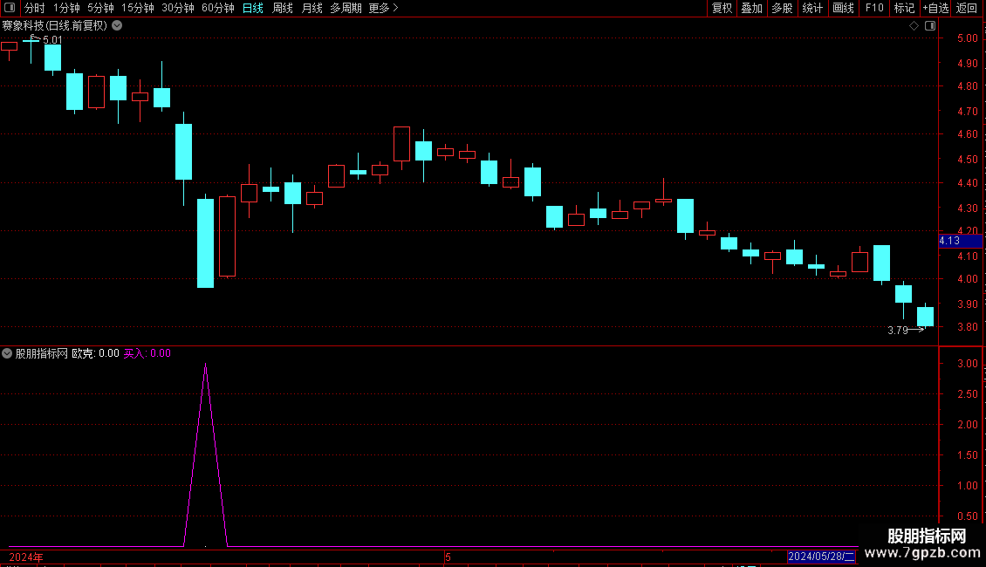Switch to 月线 monthly chart
The height and width of the screenshot is (567, 986).
pos(312,8)
